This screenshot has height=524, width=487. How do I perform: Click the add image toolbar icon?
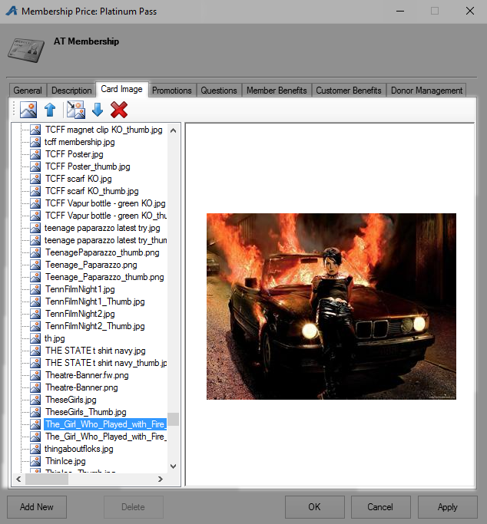28,110
